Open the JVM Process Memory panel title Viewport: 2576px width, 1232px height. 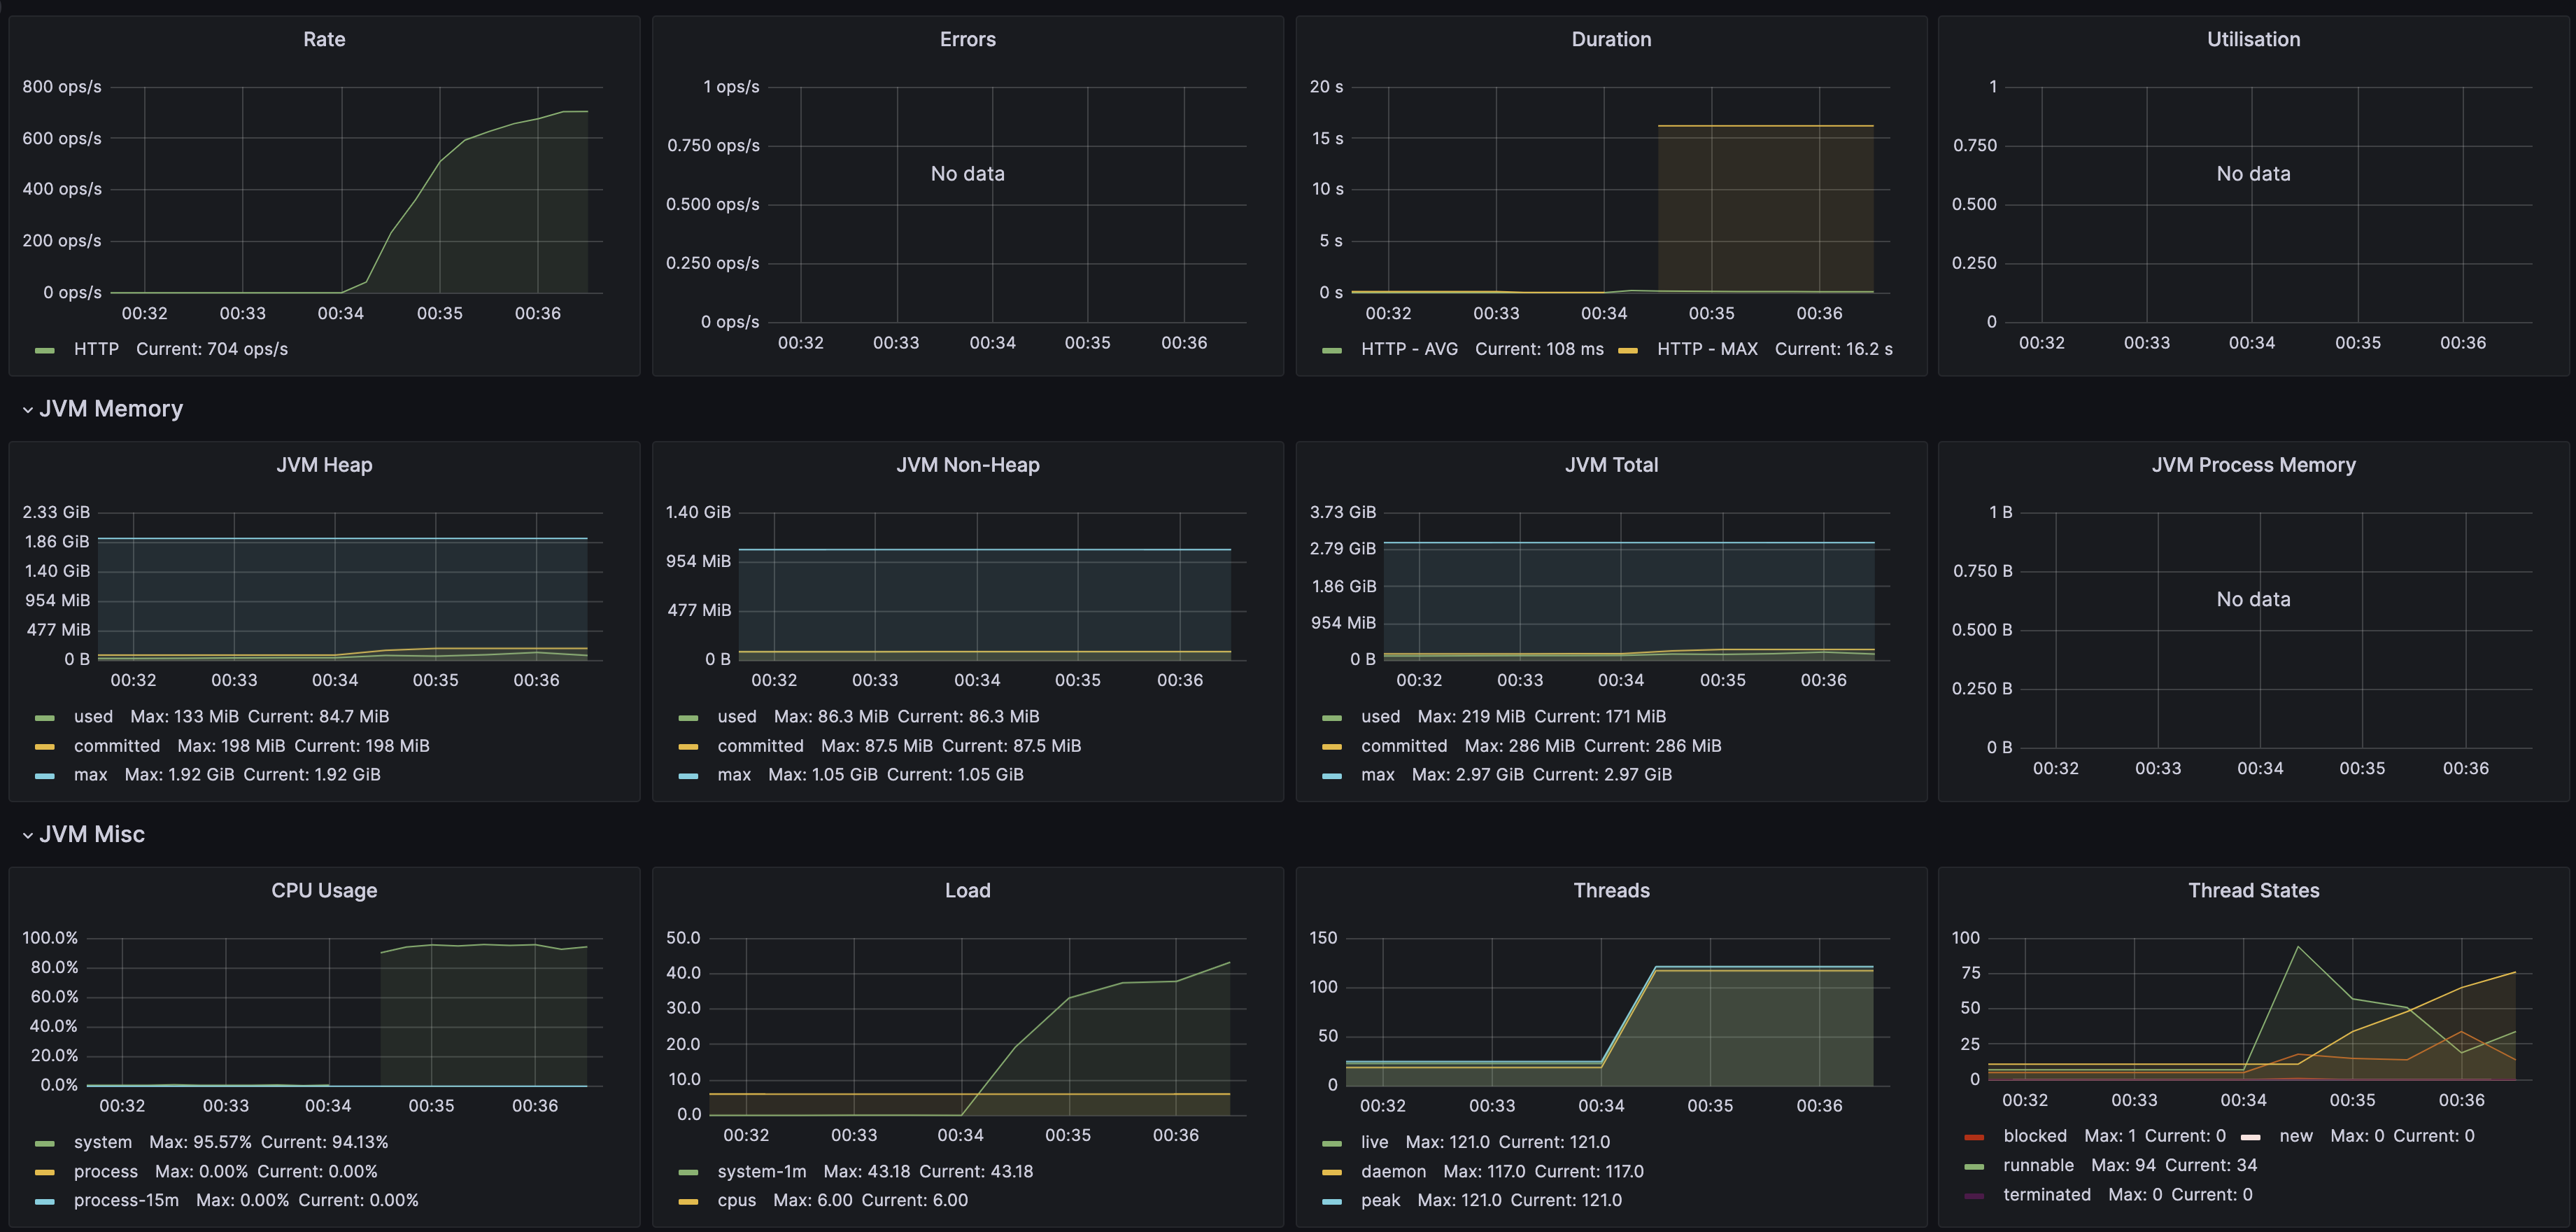2253,464
